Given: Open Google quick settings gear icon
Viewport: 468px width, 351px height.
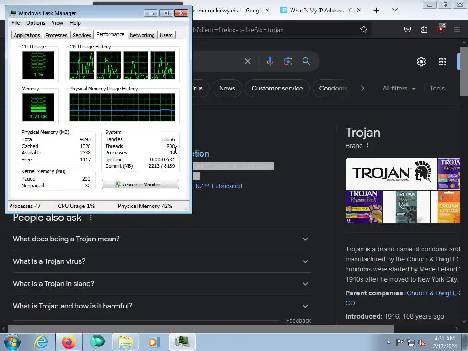Looking at the screenshot, I should tap(421, 62).
